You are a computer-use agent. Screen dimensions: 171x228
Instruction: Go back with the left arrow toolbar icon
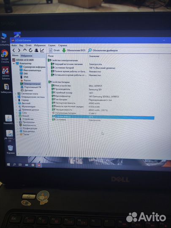(14, 51)
